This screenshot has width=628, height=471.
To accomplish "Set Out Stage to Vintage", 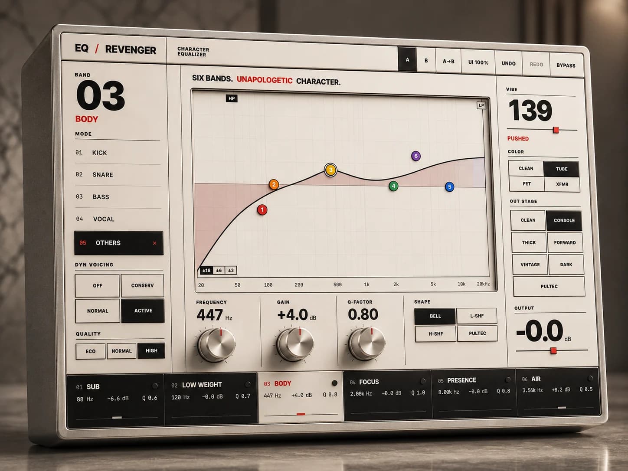I will 530,265.
